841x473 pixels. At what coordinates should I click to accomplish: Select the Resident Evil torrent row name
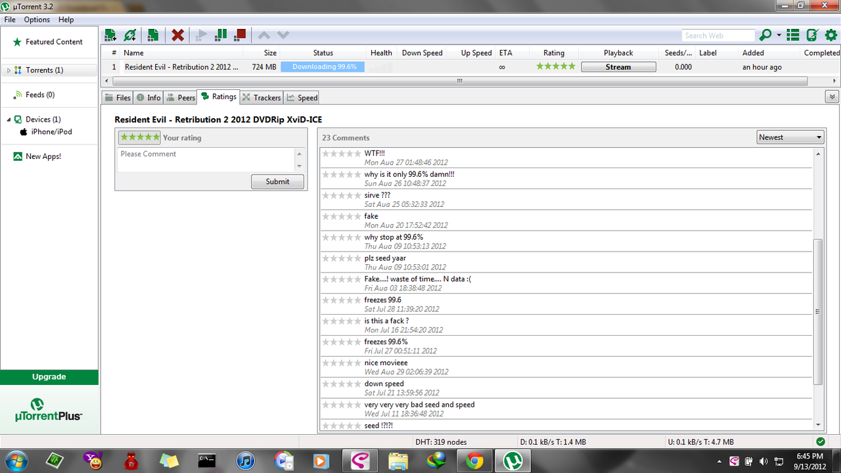click(182, 67)
